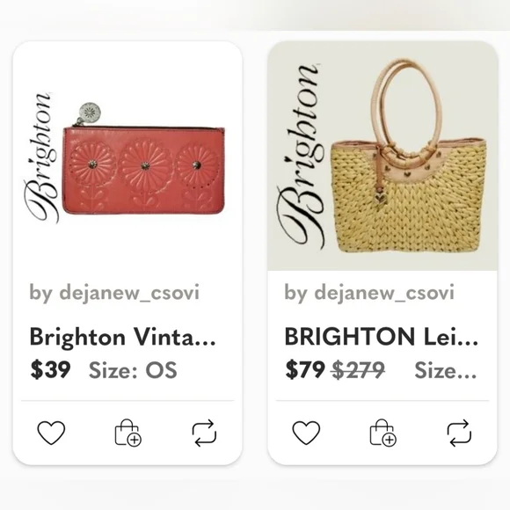Select the silver zipper charm on the wallet
This screenshot has width=510, height=510.
pyautogui.click(x=88, y=113)
